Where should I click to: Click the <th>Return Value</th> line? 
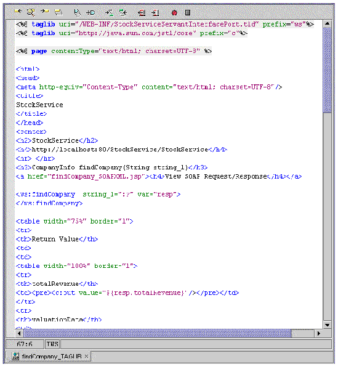tap(57, 239)
